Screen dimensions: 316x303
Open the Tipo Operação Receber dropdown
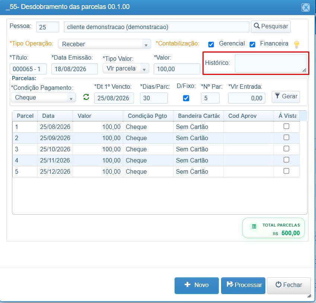coord(104,44)
